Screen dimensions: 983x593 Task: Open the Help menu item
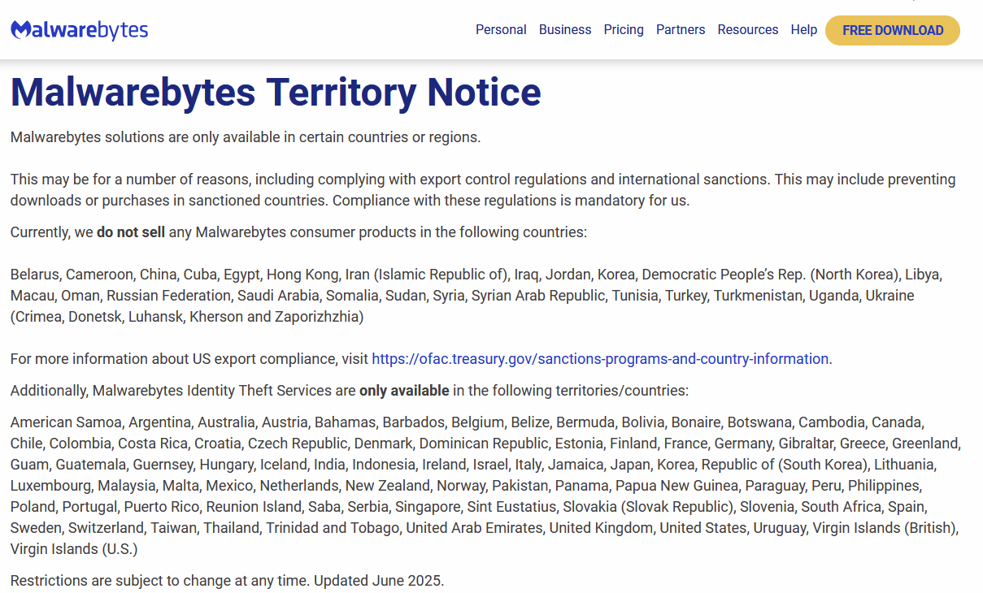click(804, 30)
